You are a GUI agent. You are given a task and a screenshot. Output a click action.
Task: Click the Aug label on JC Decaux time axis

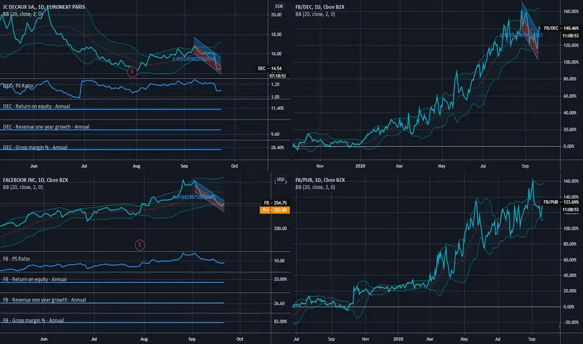(x=136, y=166)
